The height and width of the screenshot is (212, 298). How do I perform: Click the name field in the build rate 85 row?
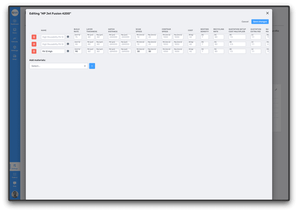53,44
